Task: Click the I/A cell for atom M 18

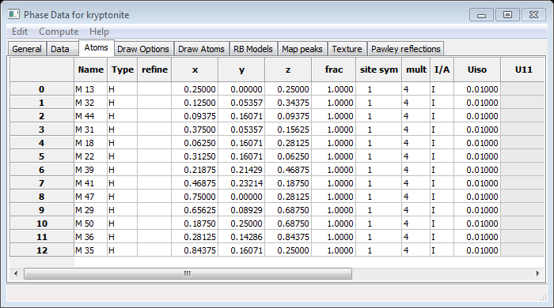Action: point(442,143)
